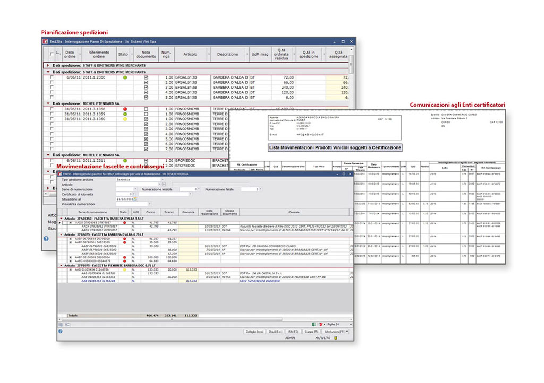Screen dimensions: 544x383
Task: Click the red status dot of AAEF 06798001 row
Action: click(x=124, y=242)
